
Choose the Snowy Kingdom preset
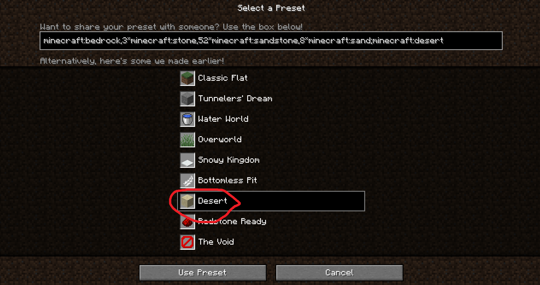(x=271, y=160)
